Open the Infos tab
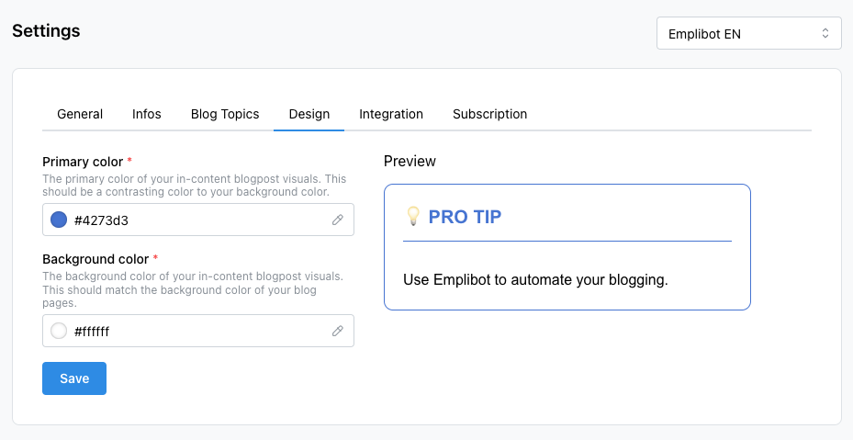 pos(146,114)
